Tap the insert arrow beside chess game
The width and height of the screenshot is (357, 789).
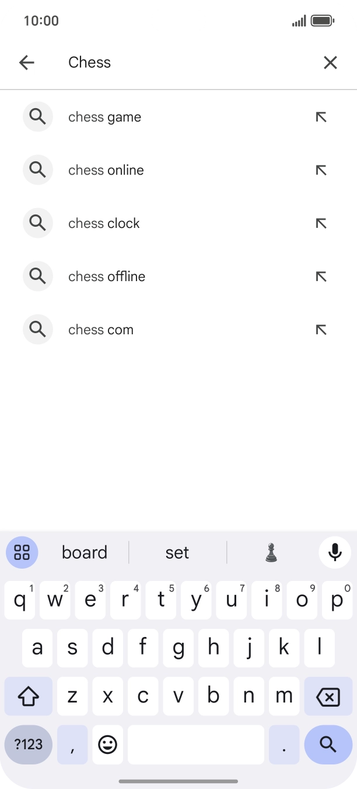point(320,116)
